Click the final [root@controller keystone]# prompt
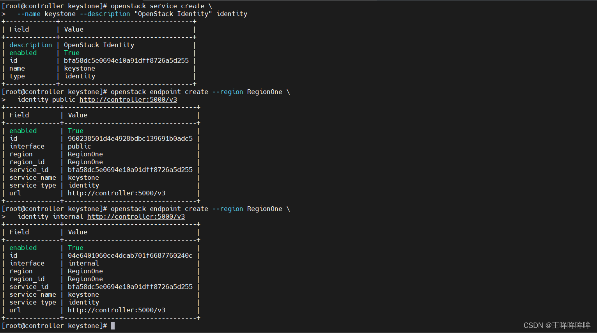This screenshot has width=597, height=333. pyautogui.click(x=54, y=326)
